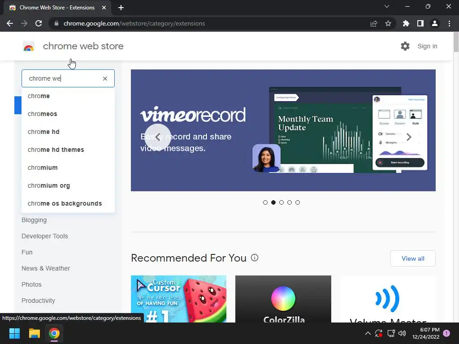The width and height of the screenshot is (459, 344).
Task: Clear the search box with X
Action: coord(105,78)
